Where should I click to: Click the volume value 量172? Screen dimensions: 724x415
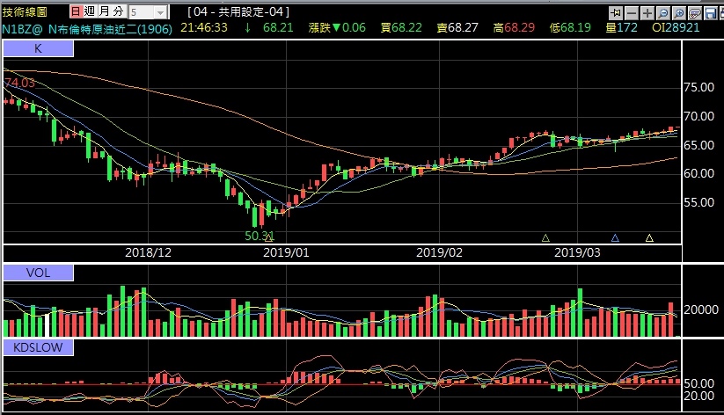pyautogui.click(x=621, y=28)
